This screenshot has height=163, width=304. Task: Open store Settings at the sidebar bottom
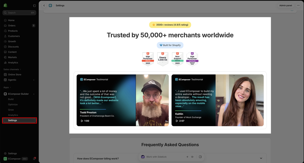[12, 153]
